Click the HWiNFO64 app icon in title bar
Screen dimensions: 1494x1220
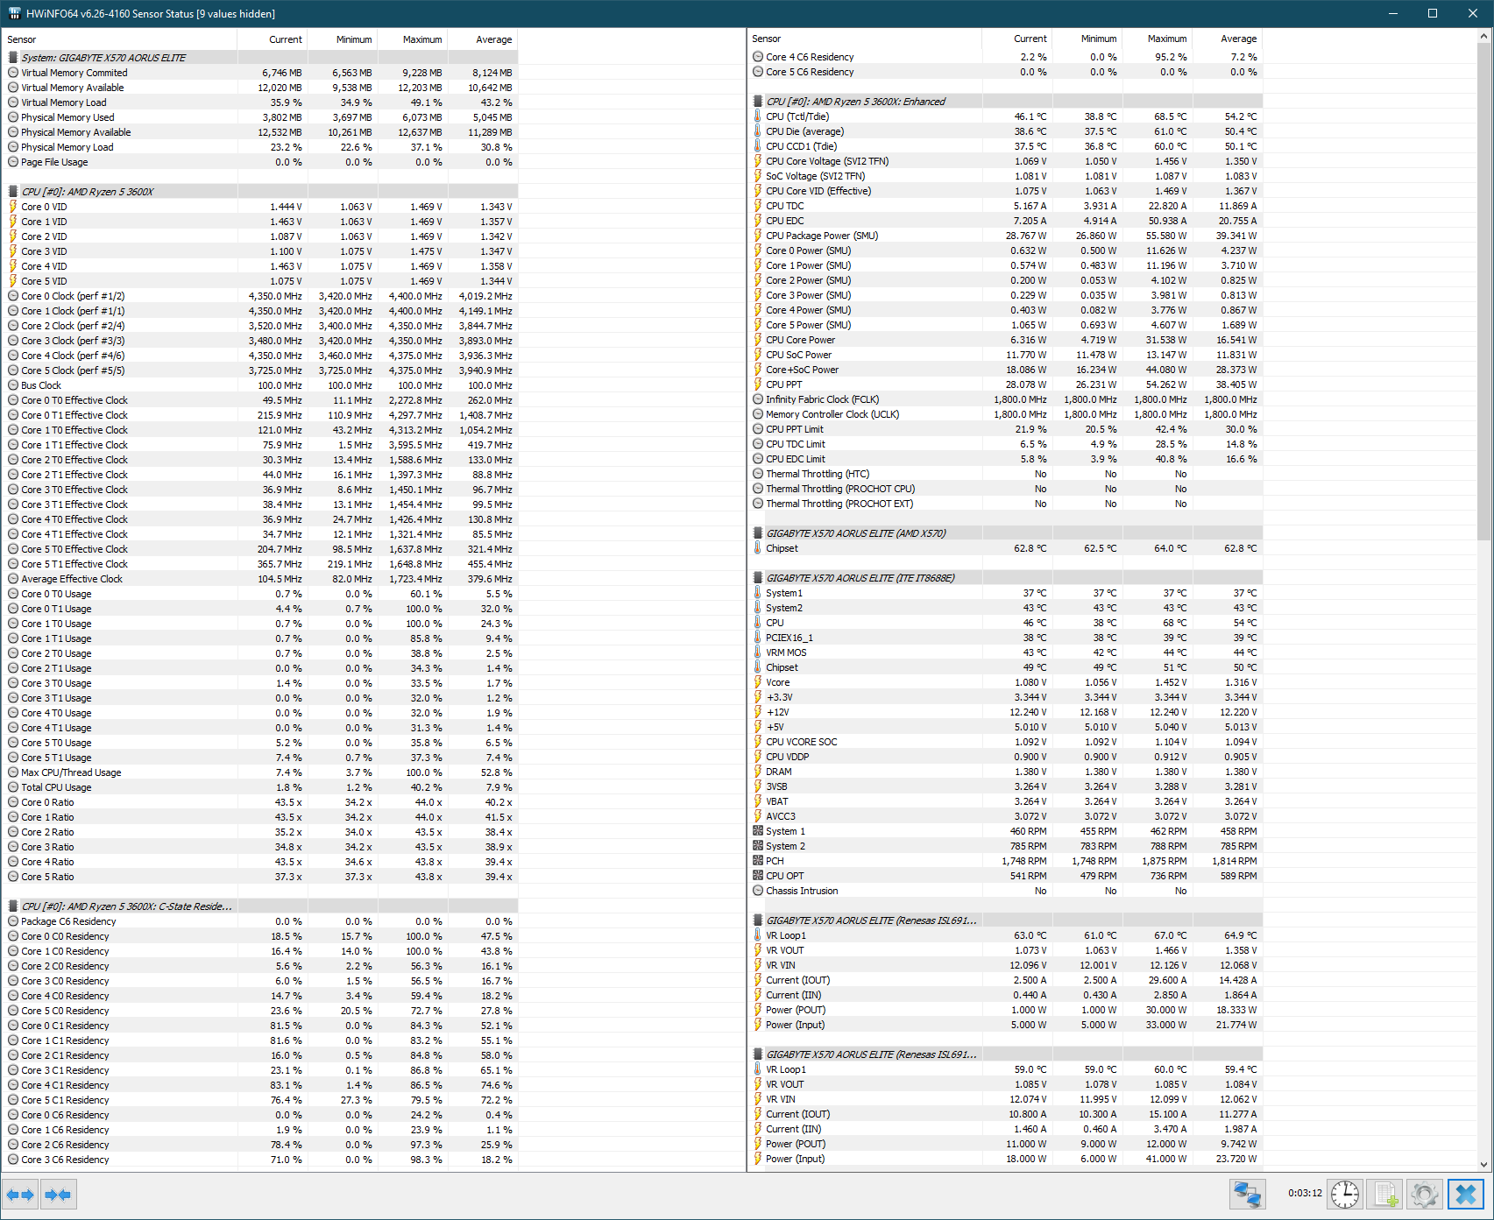pos(14,13)
